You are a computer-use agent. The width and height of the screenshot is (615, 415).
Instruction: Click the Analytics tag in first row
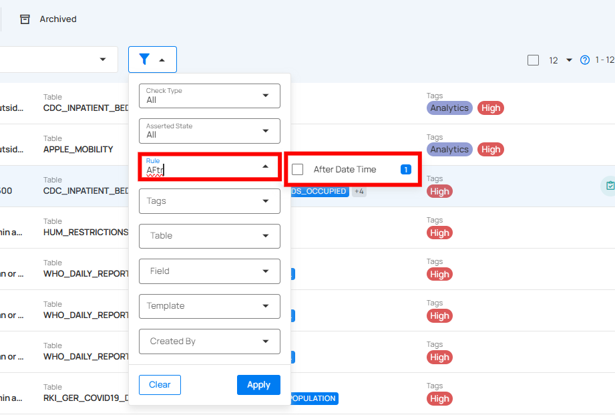pos(449,108)
